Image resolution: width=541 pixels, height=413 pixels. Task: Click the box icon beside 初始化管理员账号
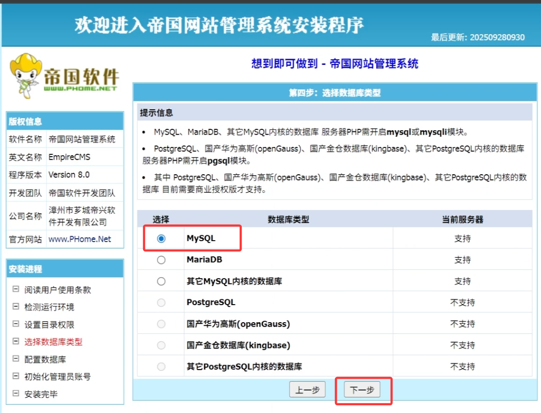(16, 376)
